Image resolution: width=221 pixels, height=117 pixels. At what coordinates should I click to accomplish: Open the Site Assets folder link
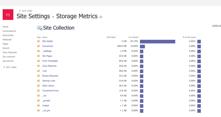coord(47,41)
